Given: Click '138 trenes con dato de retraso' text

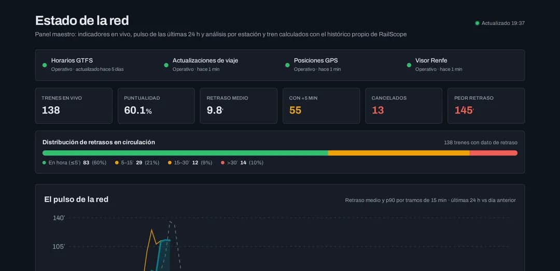Looking at the screenshot, I should pos(480,142).
